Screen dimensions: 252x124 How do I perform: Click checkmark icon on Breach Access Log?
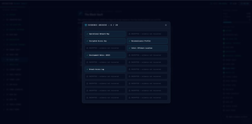pos(87,69)
